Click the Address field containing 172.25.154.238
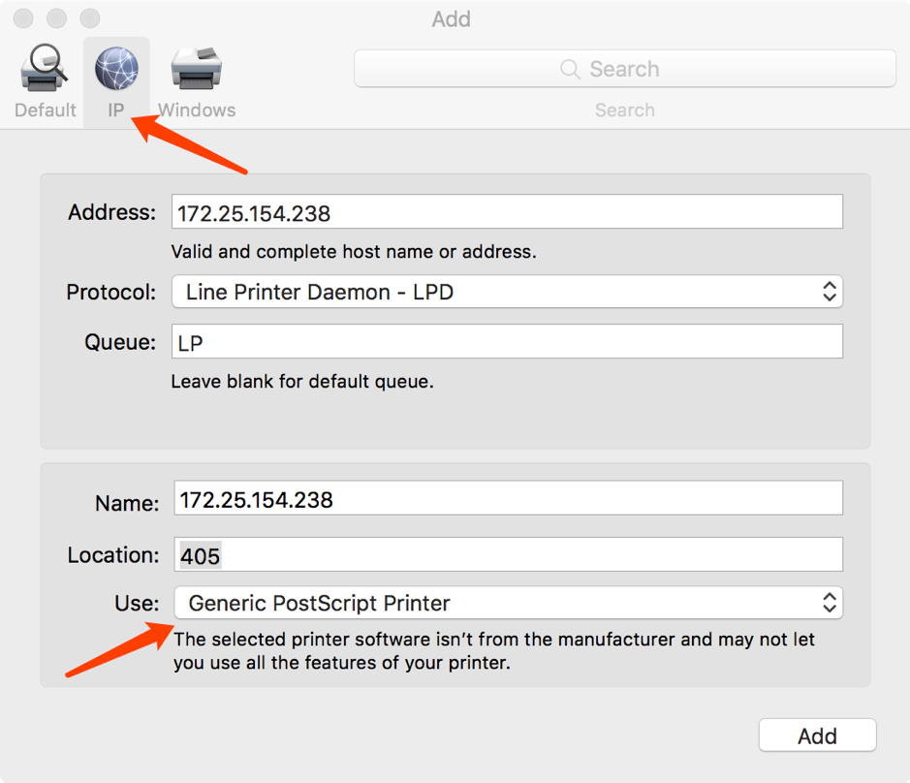The image size is (910, 783). [507, 212]
